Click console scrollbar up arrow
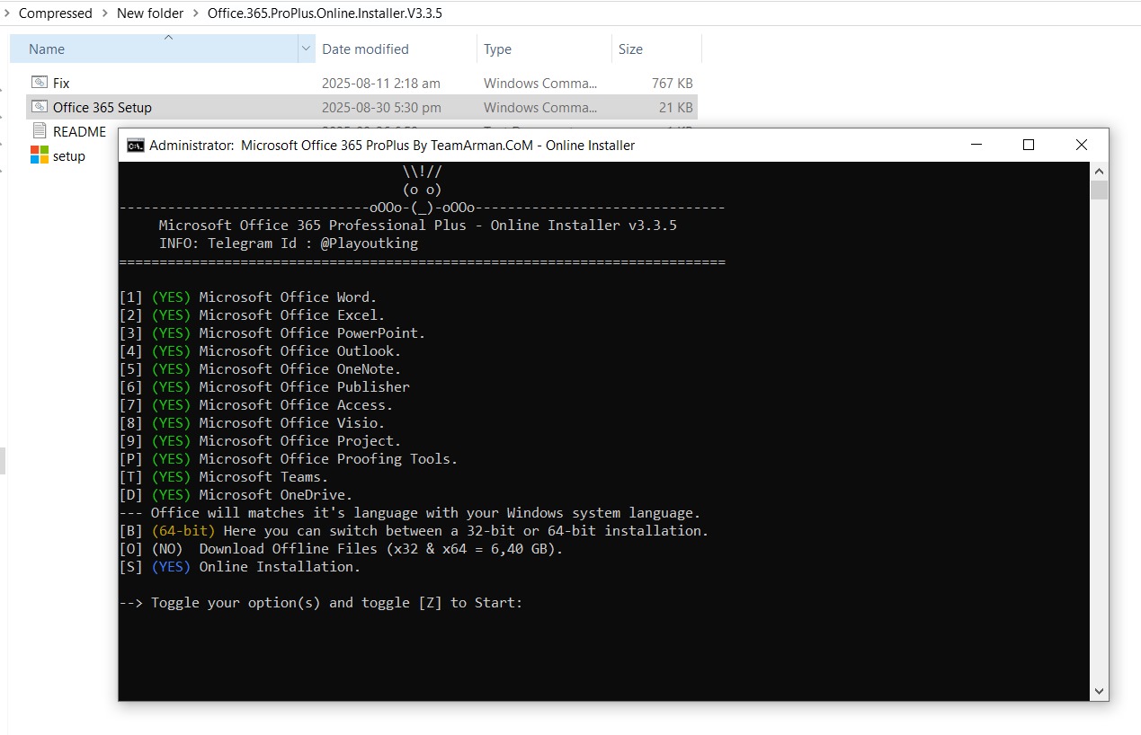This screenshot has height=735, width=1141. (1099, 171)
